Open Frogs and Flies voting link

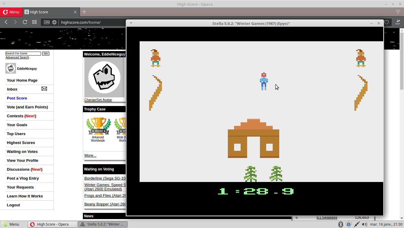pos(105,195)
